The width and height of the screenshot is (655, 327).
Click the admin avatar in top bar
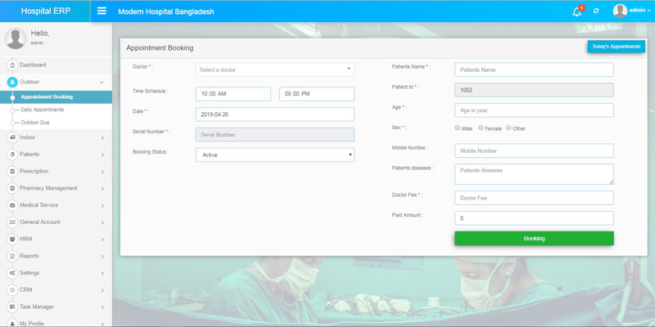[x=620, y=11]
